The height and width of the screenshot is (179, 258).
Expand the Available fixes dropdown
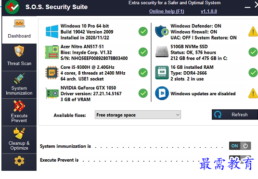[138, 115]
